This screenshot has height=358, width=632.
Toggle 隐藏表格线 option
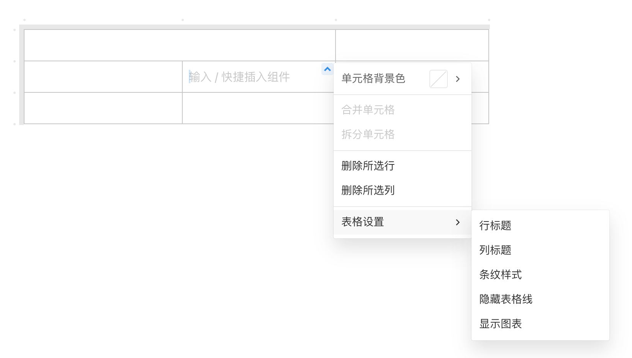(x=540, y=299)
